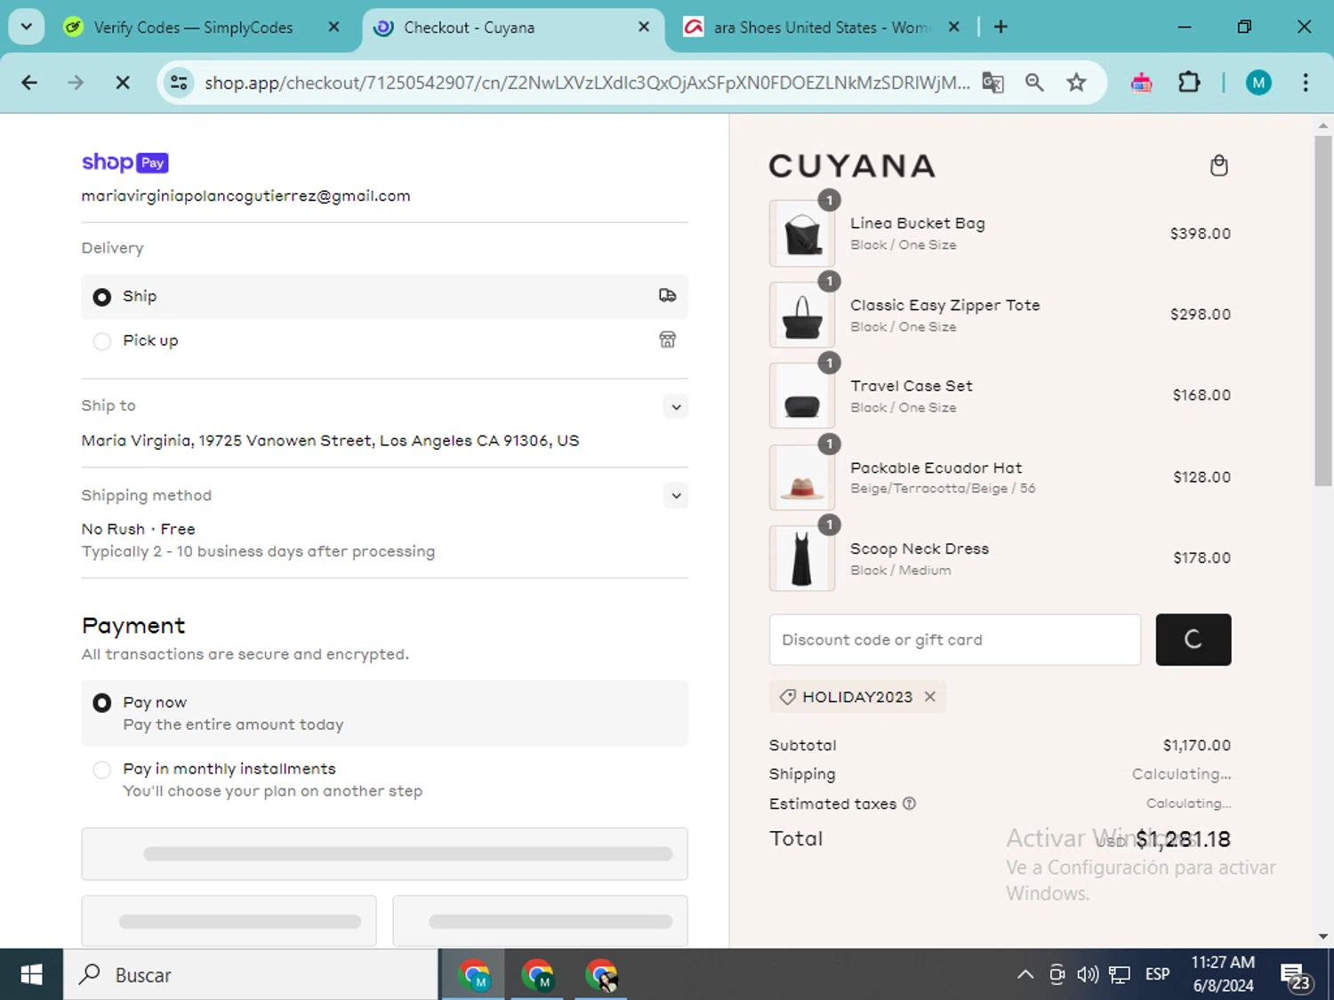Remove the HOLIDAY2023 discount code
The height and width of the screenshot is (1000, 1334).
(930, 697)
